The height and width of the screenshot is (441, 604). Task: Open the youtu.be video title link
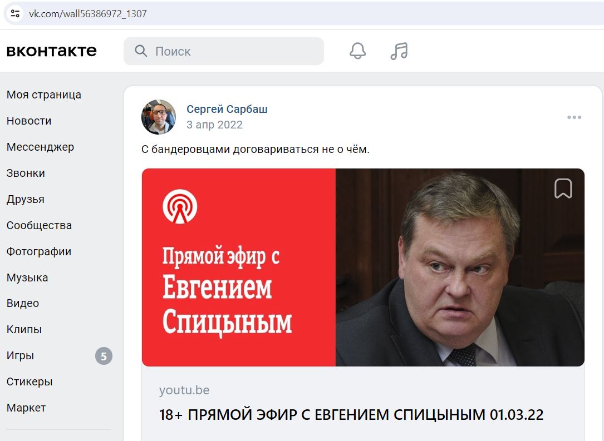pyautogui.click(x=351, y=415)
